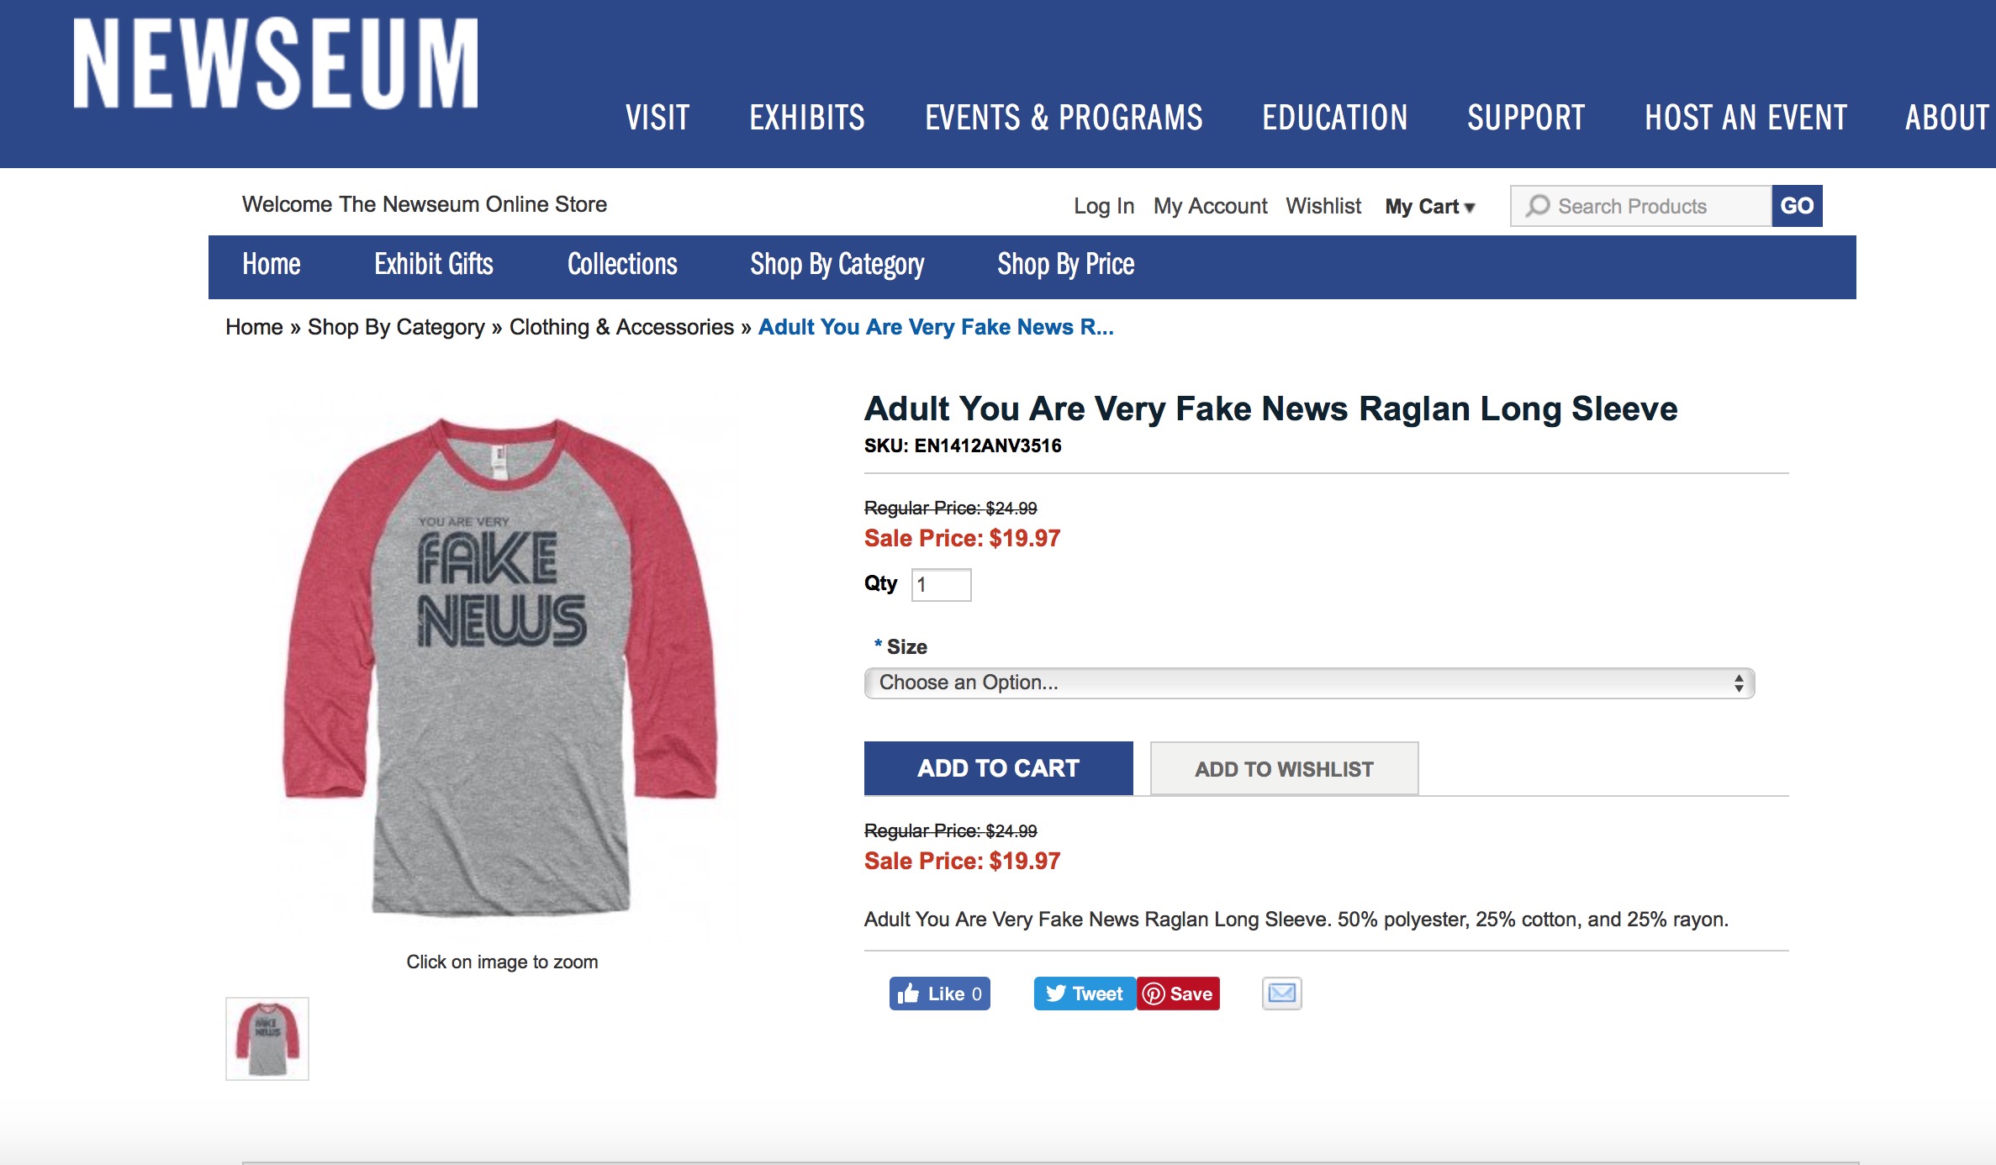The image size is (1996, 1165).
Task: Submit search with GO button
Action: [1797, 206]
